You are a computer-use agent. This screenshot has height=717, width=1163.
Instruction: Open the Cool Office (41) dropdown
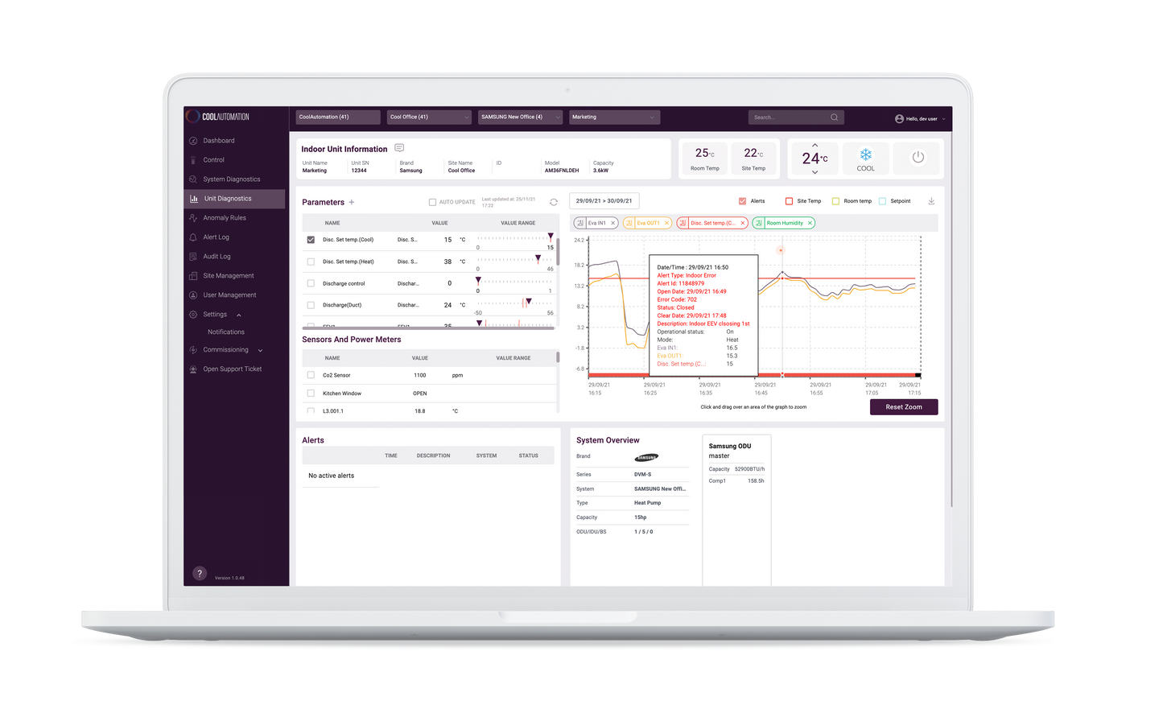[428, 117]
